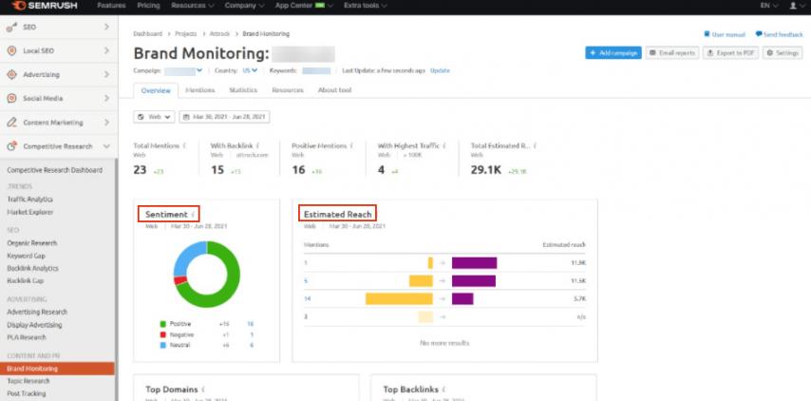Image resolution: width=811 pixels, height=401 pixels.
Task: Click the Email reports button
Action: [x=672, y=53]
